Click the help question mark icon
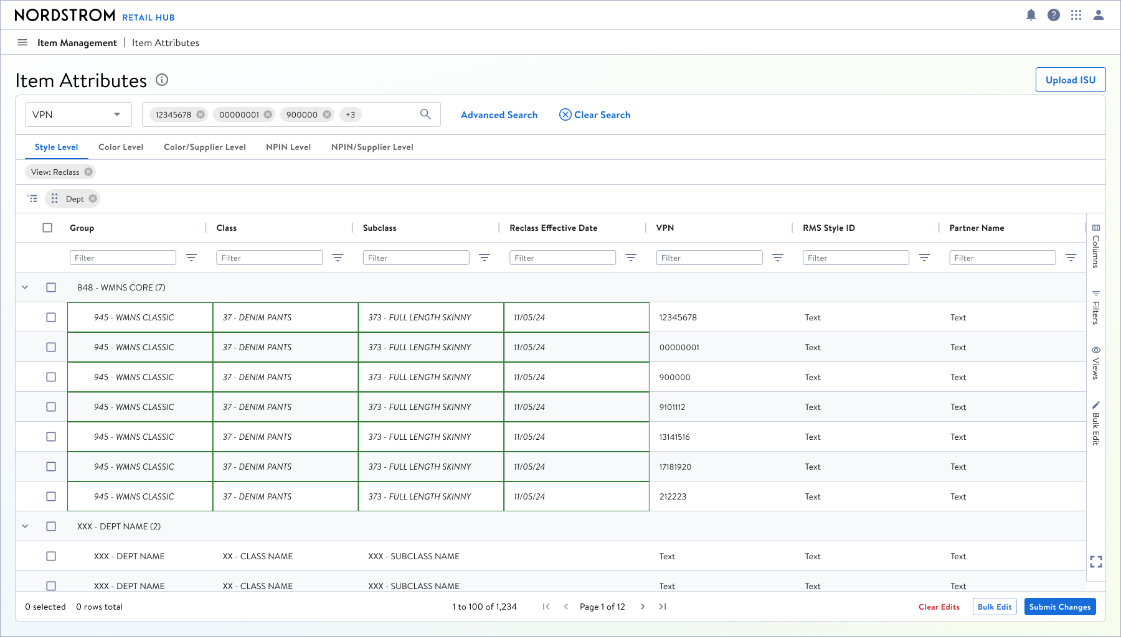The height and width of the screenshot is (637, 1121). click(x=1054, y=15)
